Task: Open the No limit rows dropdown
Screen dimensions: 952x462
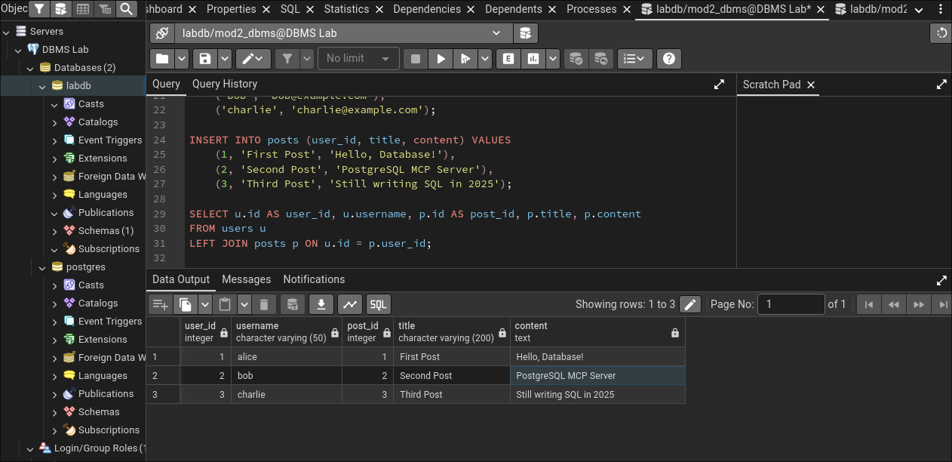Action: coord(358,59)
